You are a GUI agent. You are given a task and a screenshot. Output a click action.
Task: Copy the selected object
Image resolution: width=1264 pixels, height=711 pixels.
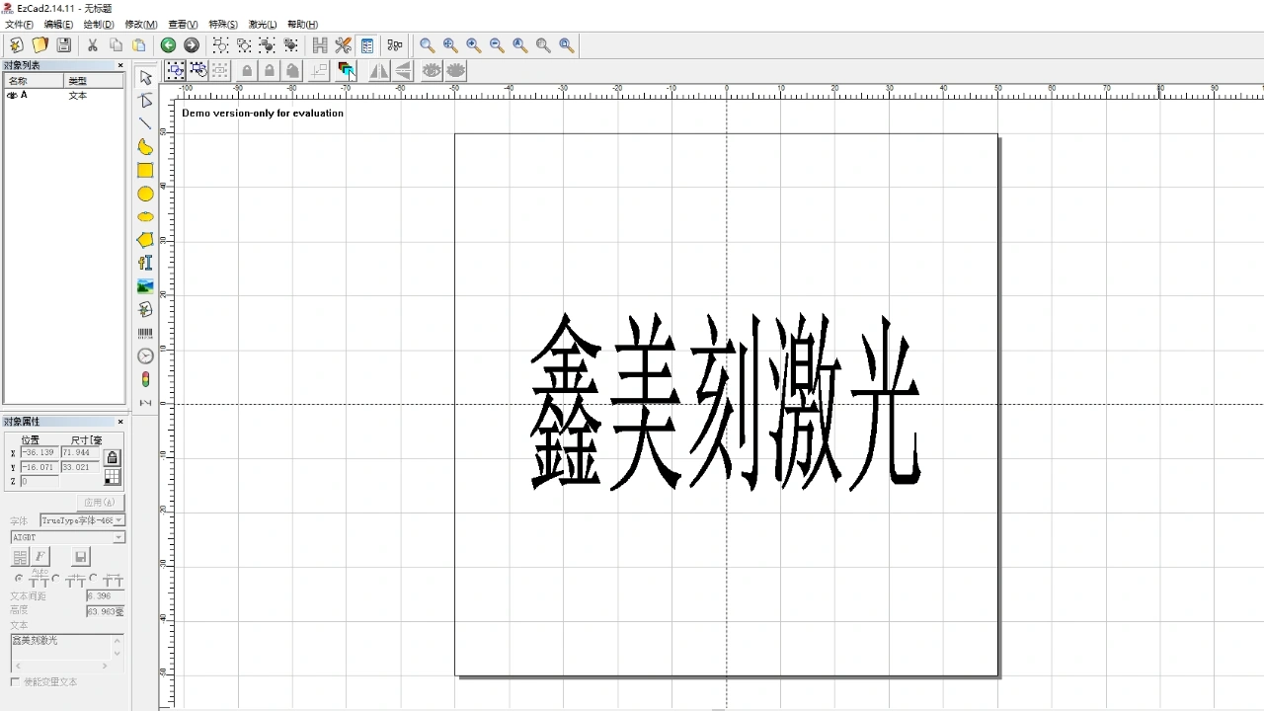point(116,45)
